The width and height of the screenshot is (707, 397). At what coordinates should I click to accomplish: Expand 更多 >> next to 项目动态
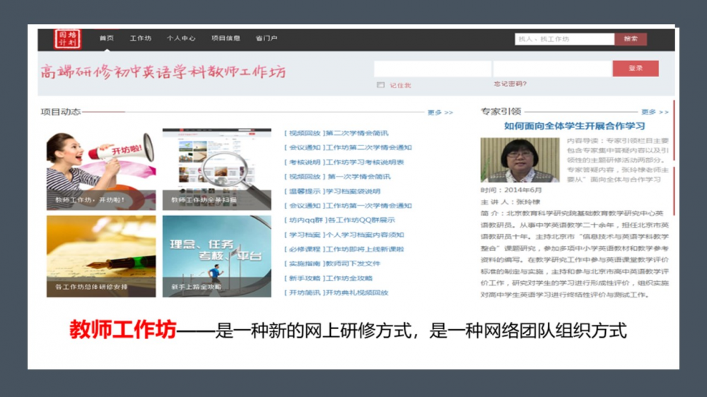tap(440, 112)
